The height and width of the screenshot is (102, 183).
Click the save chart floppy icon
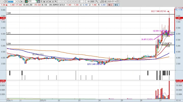pyautogui.click(x=102, y=2)
